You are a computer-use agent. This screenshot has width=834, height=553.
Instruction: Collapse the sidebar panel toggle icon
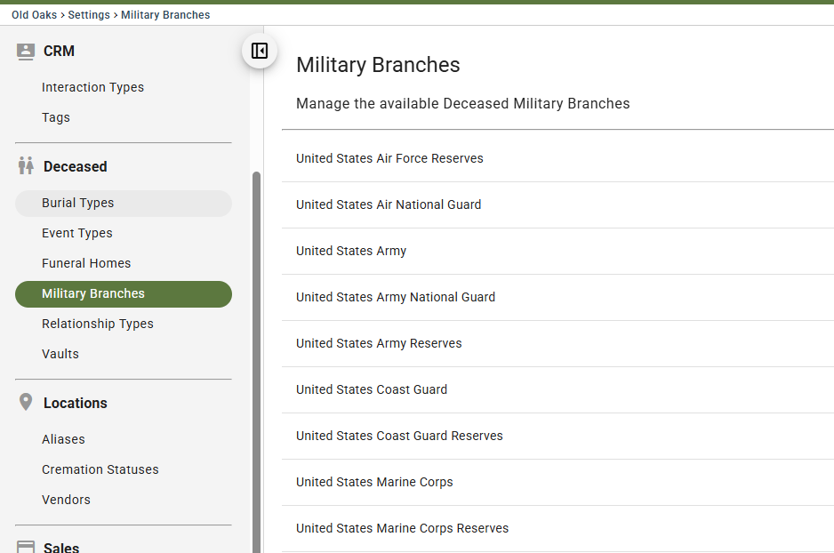pyautogui.click(x=260, y=51)
